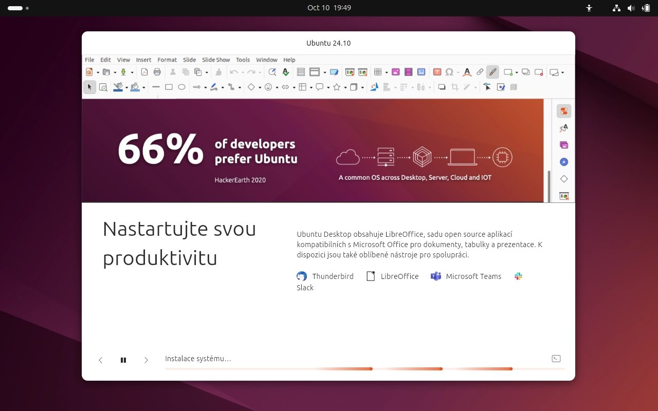This screenshot has height=411, width=658.
Task: Open the Slide Show menu
Action: [x=216, y=60]
